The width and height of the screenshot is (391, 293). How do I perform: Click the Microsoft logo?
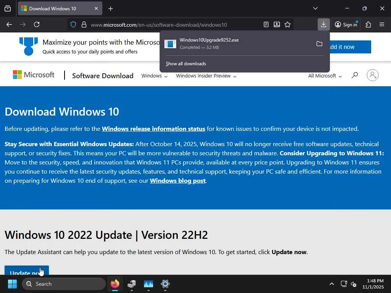(x=34, y=75)
